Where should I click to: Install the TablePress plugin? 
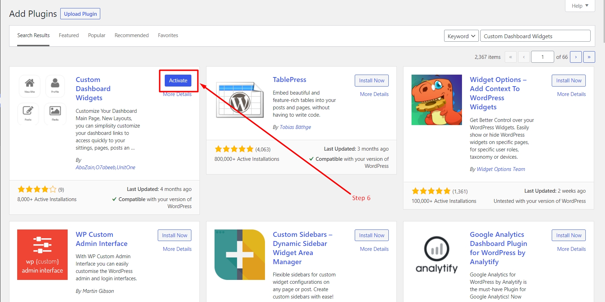[x=372, y=81]
